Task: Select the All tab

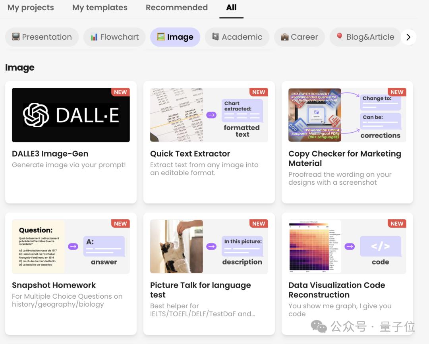Action: pos(231,8)
